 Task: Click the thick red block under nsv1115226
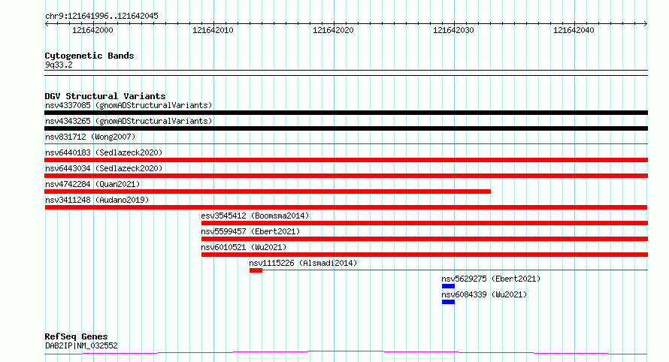pyautogui.click(x=256, y=270)
